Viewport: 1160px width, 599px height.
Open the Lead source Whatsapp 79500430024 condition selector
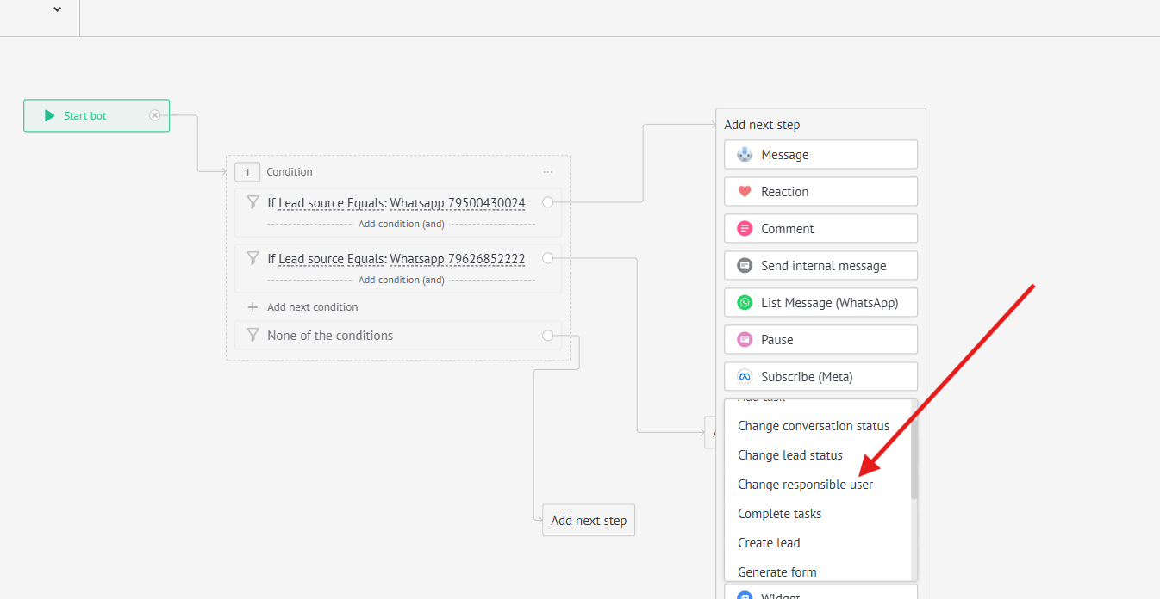coord(402,203)
